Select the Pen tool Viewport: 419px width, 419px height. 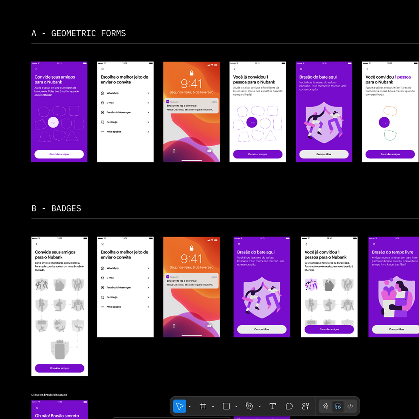tap(249, 406)
